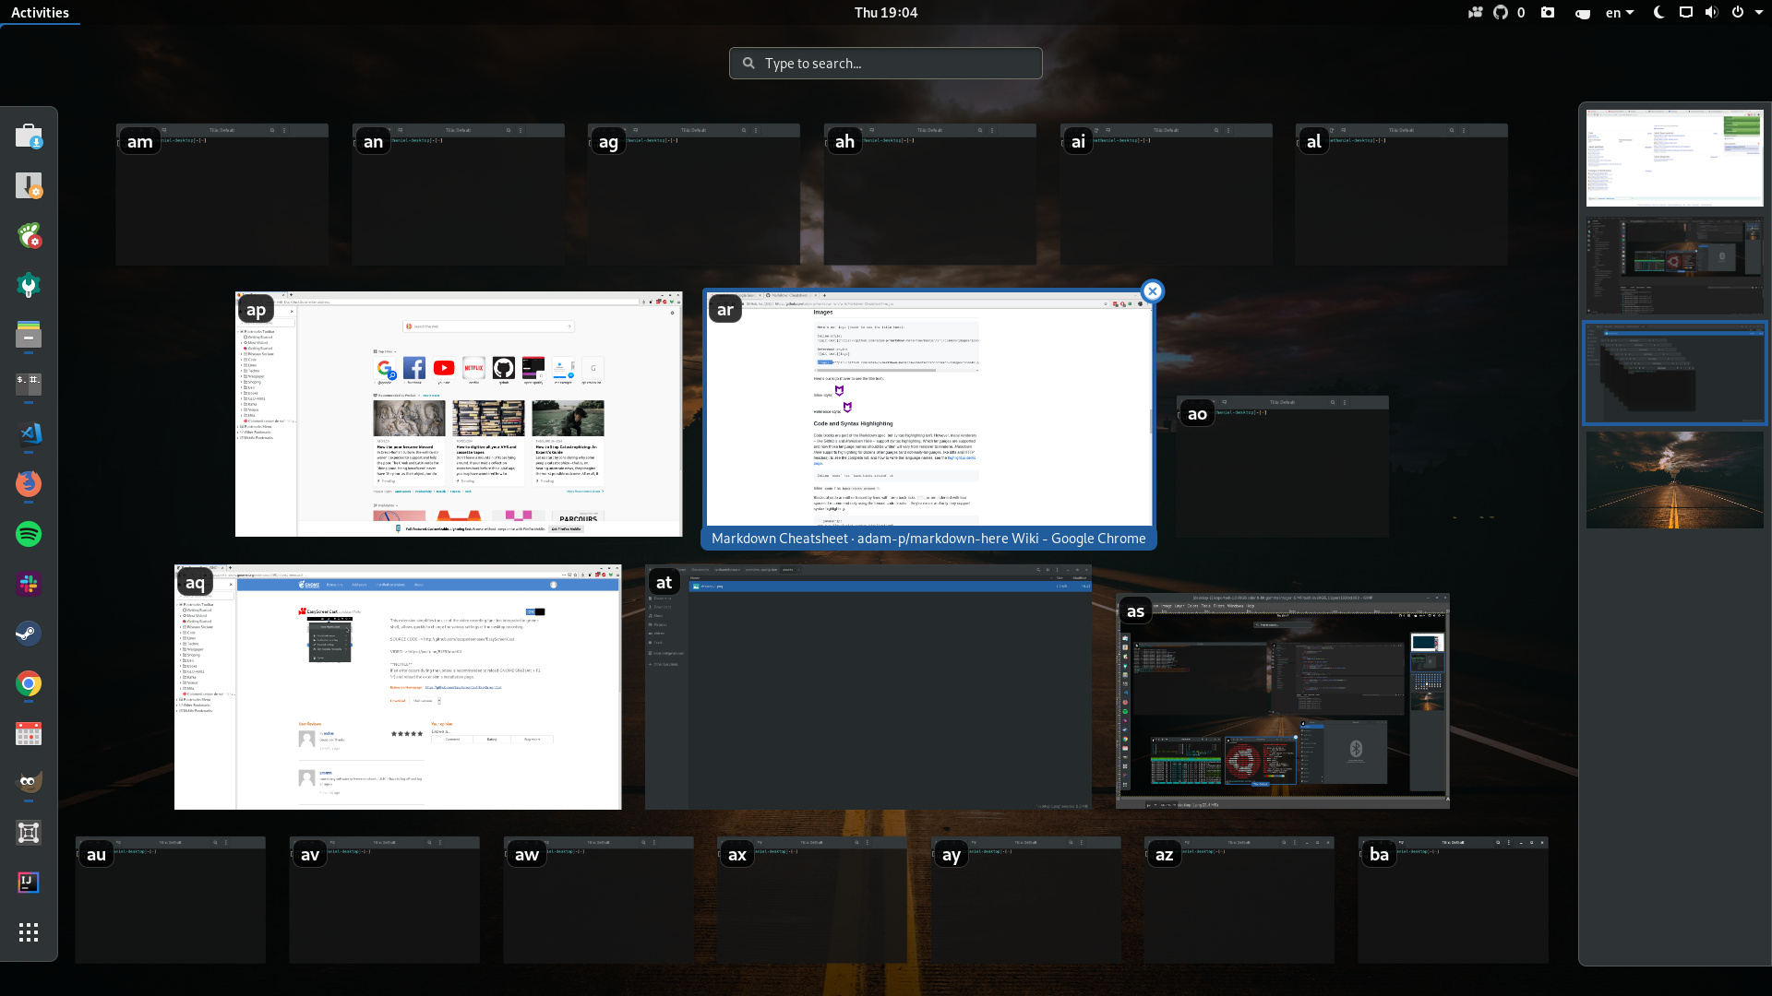Toggle Night Light moon icon
Viewport: 1772px width, 996px height.
pos(1658,13)
